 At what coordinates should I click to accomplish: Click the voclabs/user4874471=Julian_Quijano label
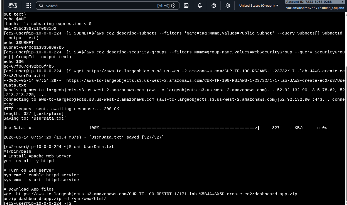point(315,8)
